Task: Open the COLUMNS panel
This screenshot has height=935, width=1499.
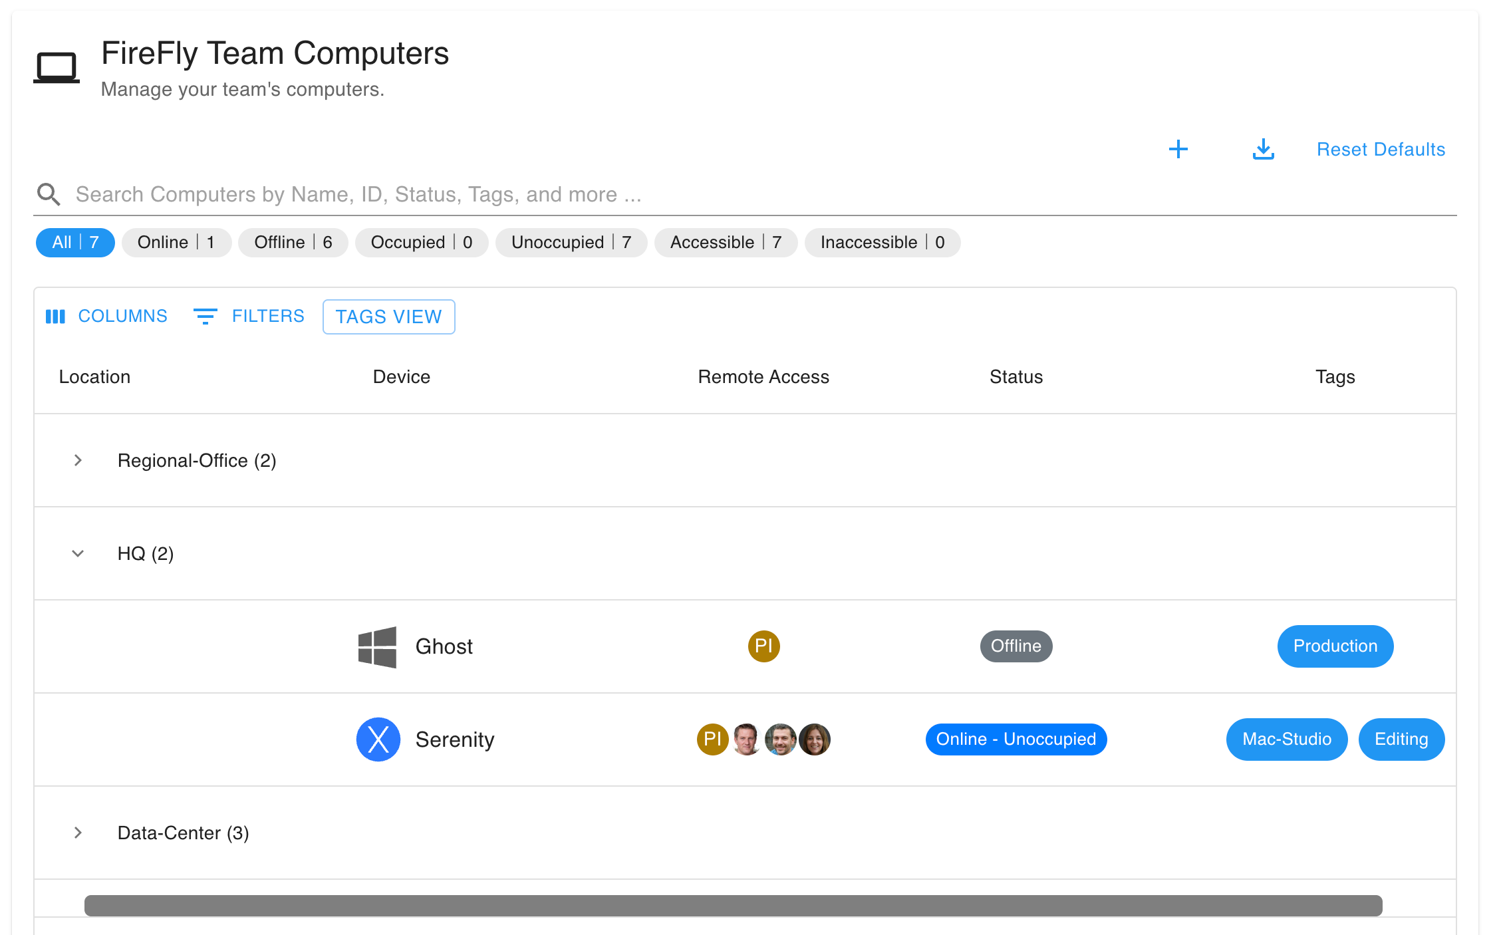Action: pos(106,317)
